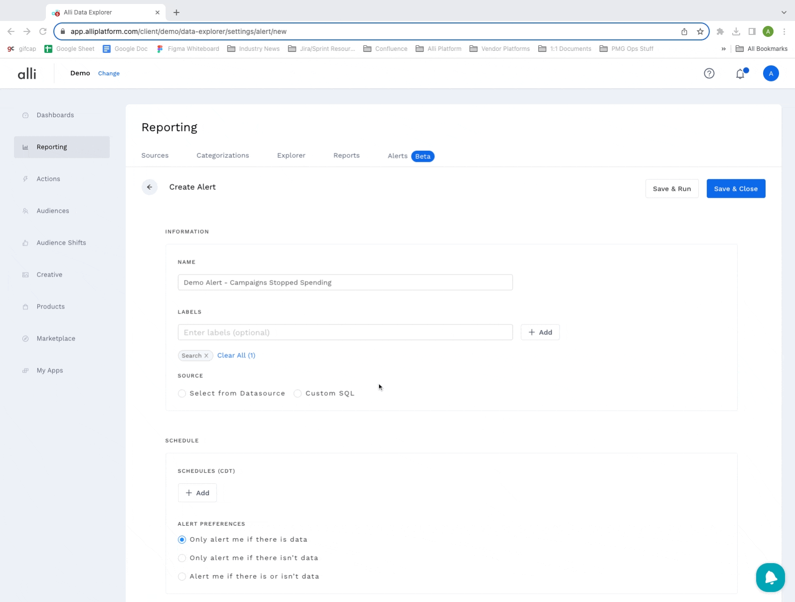This screenshot has height=602, width=795.
Task: Click the Enter labels input field
Action: 345,332
